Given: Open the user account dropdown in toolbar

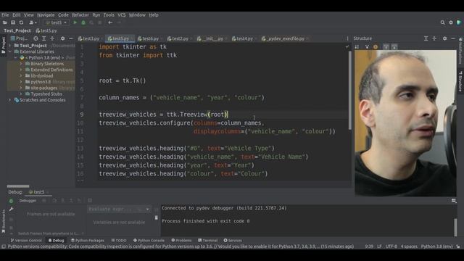Looking at the screenshot, I should [33, 22].
